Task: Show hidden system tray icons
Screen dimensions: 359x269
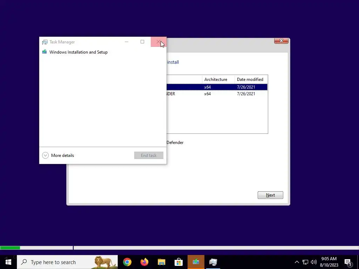Action: pos(297,262)
